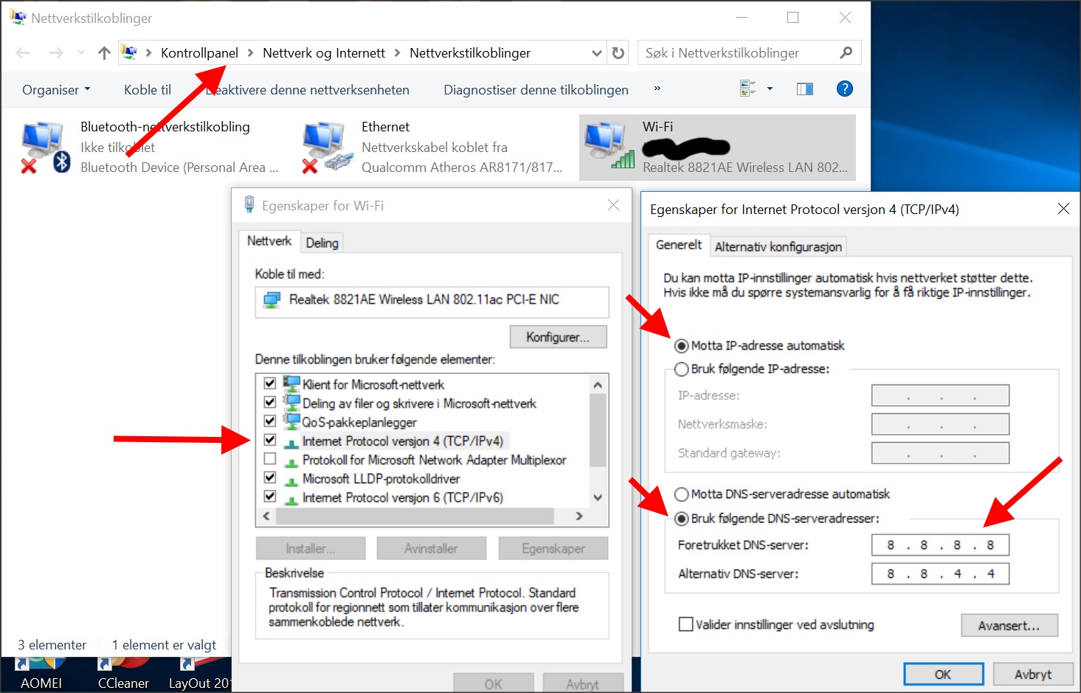Expand address bar history dropdown
The image size is (1081, 693).
pyautogui.click(x=596, y=52)
